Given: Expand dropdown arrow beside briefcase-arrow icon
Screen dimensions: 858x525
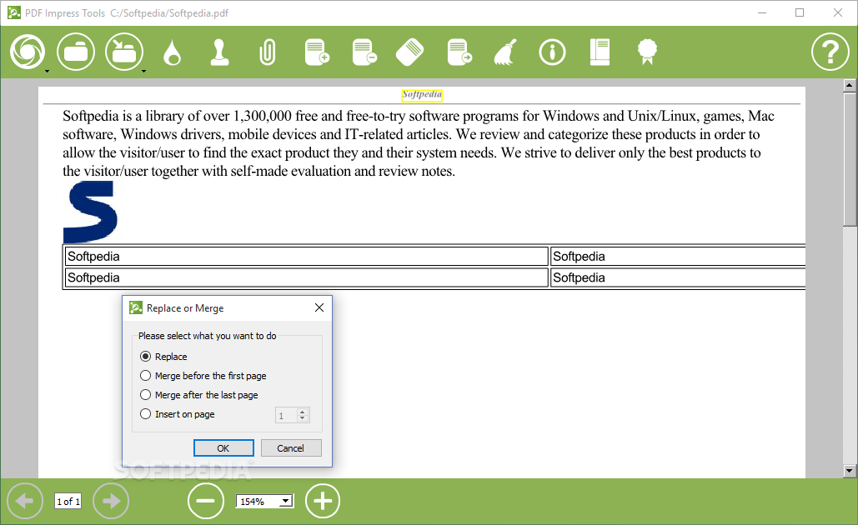Looking at the screenshot, I should point(144,71).
